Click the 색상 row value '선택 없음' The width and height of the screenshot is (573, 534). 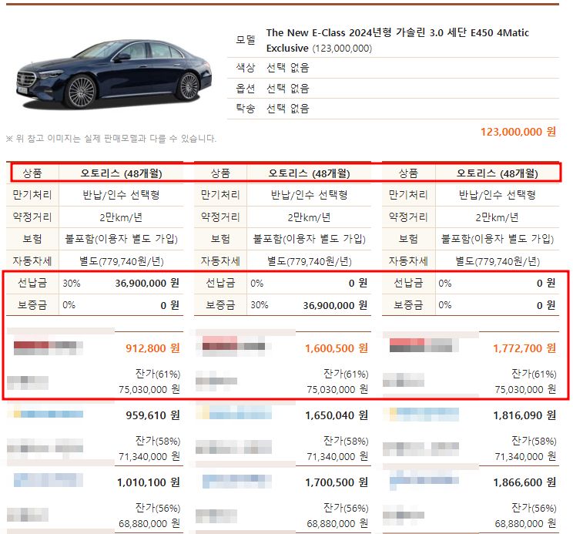(287, 68)
